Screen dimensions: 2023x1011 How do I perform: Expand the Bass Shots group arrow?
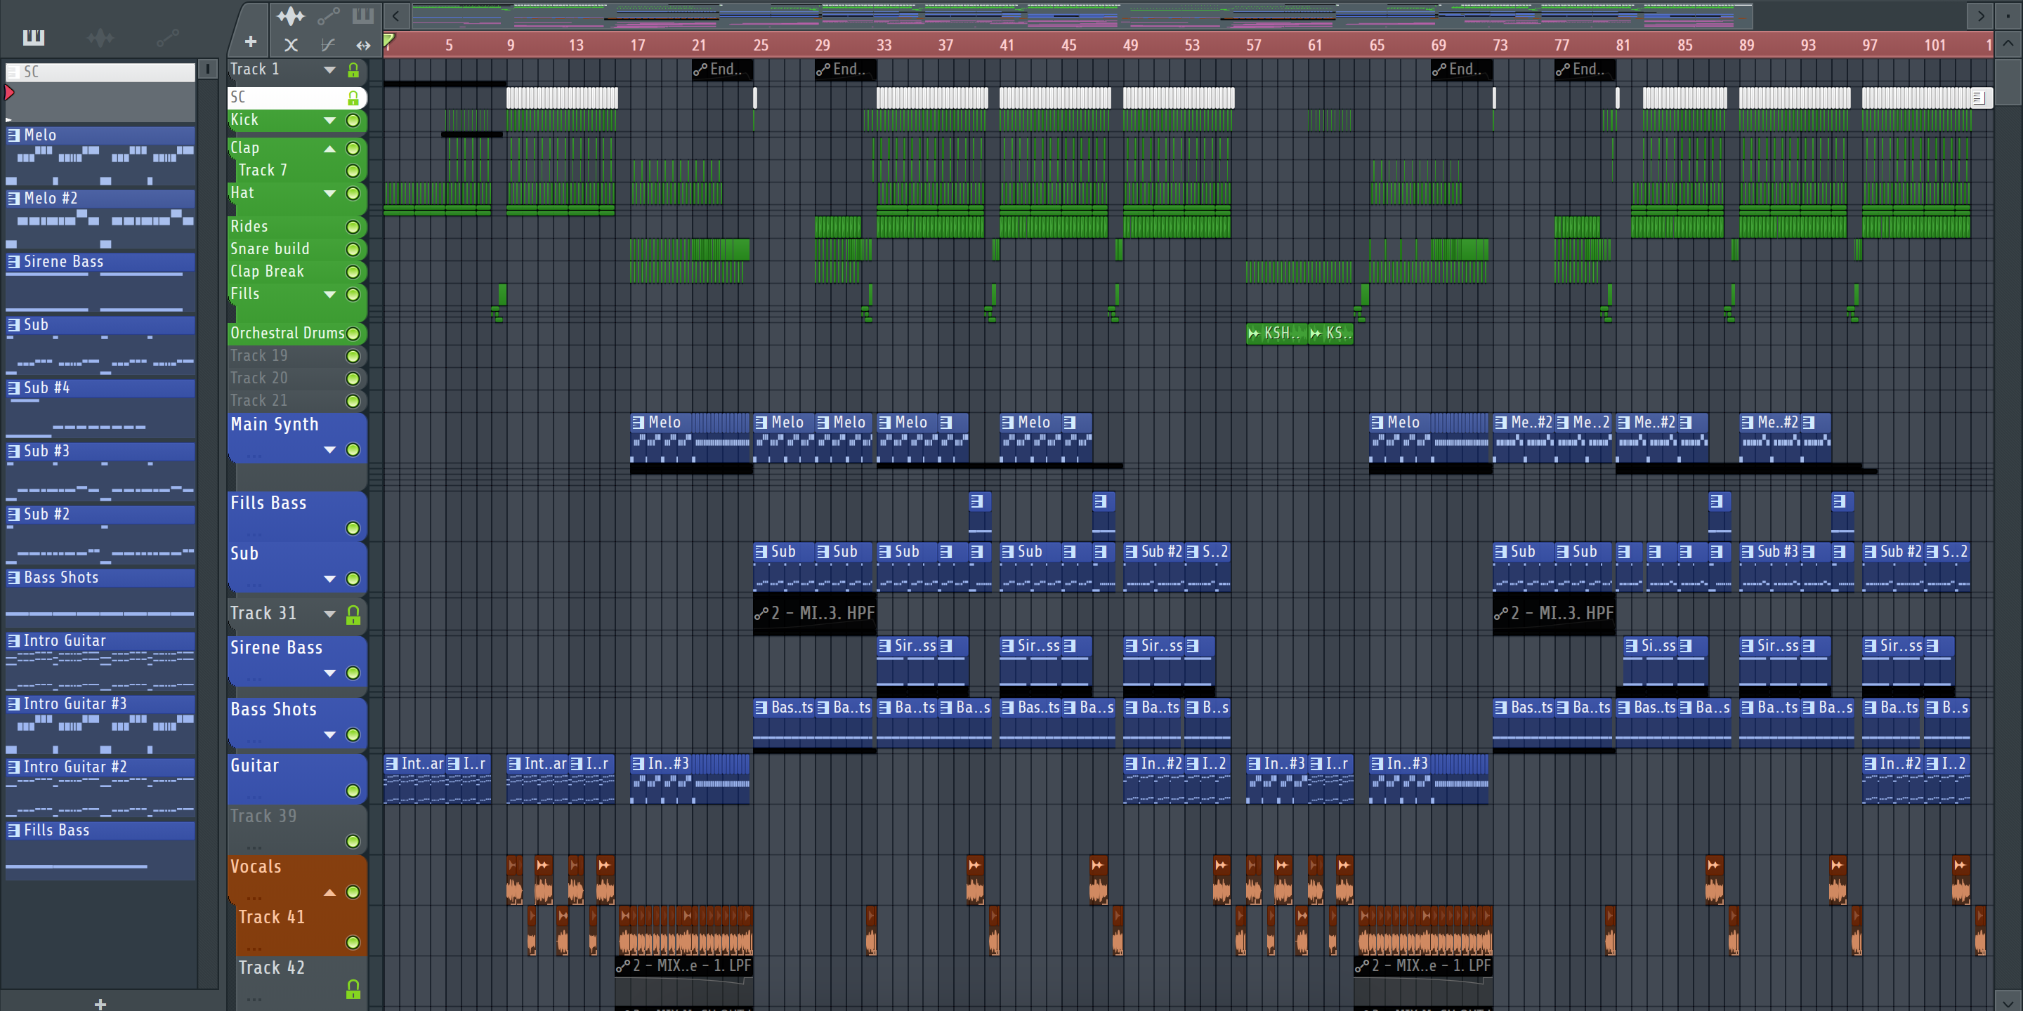[330, 734]
